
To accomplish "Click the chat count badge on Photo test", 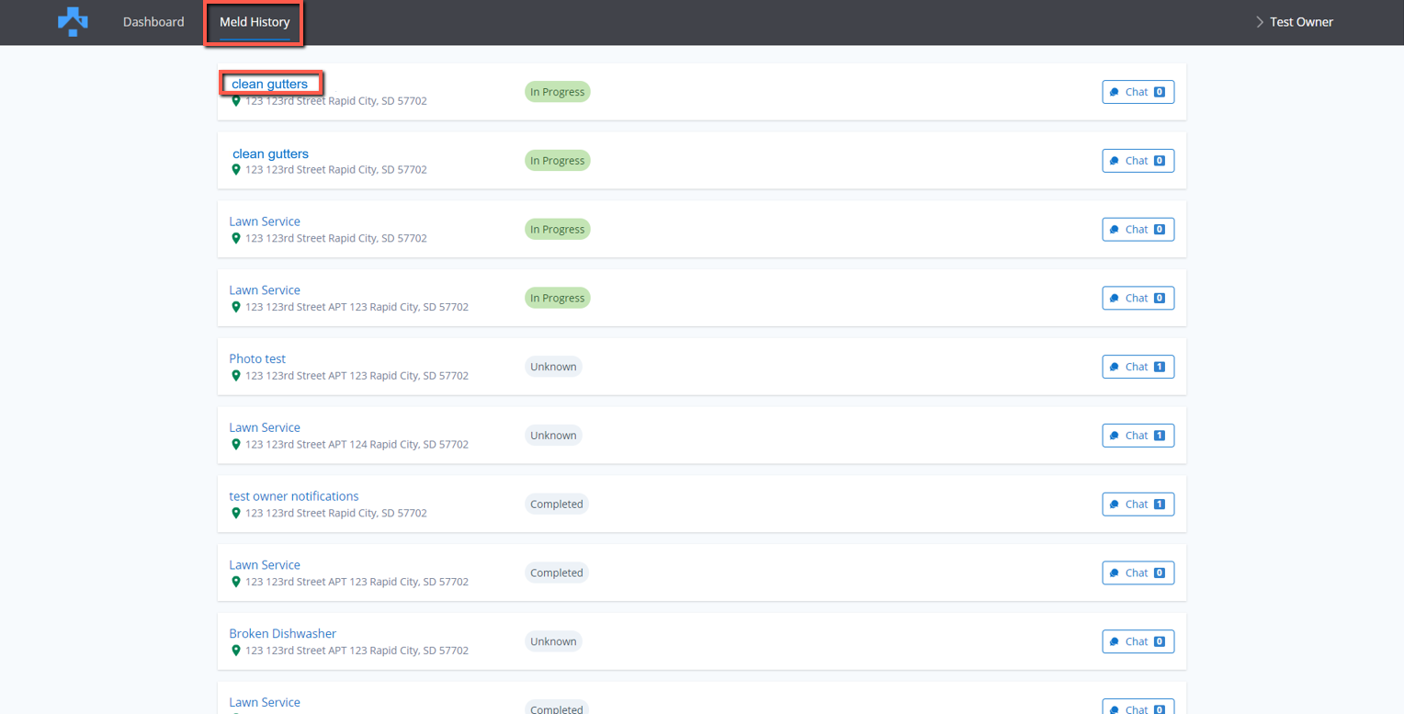I will pos(1159,368).
